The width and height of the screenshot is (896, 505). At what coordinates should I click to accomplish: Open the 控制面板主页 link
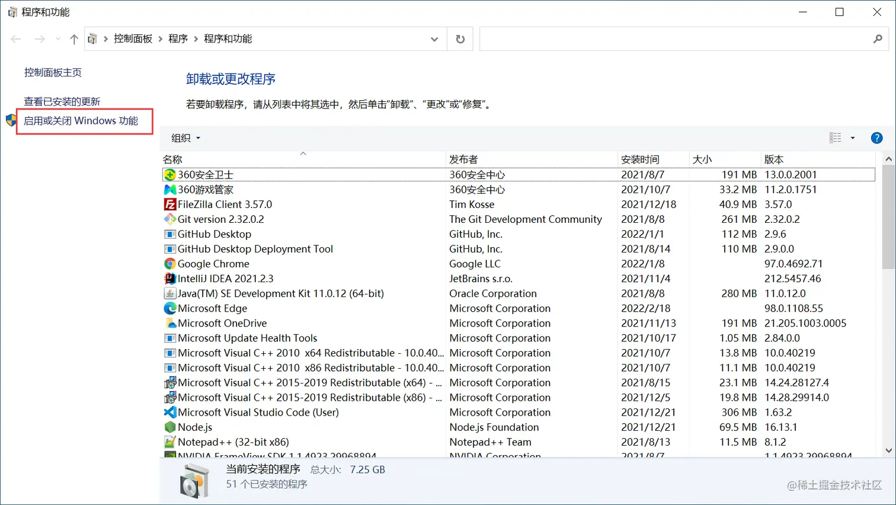tap(53, 72)
